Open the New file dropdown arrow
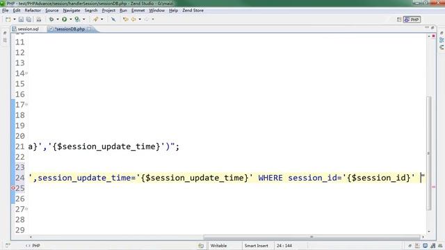 pos(15,19)
